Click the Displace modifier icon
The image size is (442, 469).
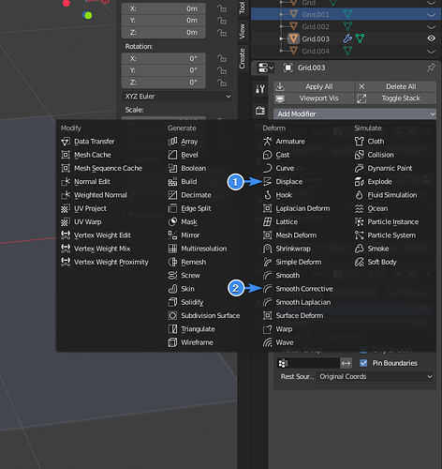[x=267, y=182]
